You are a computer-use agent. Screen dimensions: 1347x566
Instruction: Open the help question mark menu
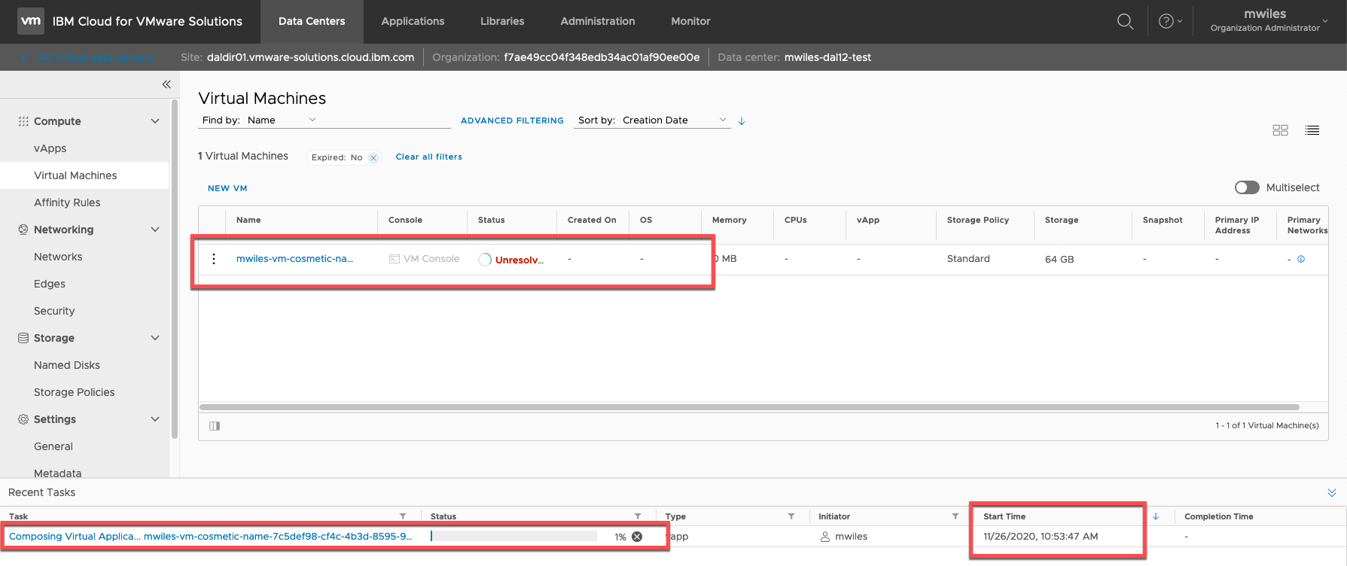click(1166, 21)
